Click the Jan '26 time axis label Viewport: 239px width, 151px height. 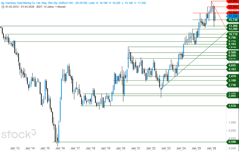point(211,148)
